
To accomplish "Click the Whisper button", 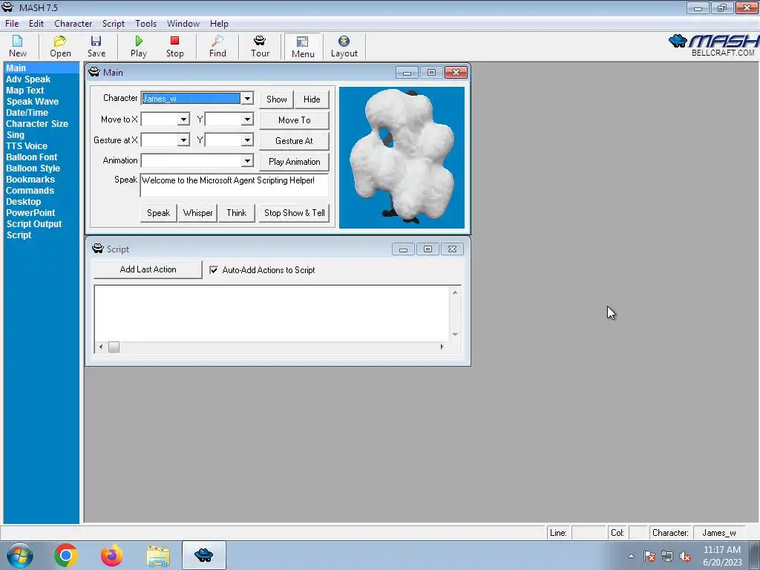I will pos(197,213).
